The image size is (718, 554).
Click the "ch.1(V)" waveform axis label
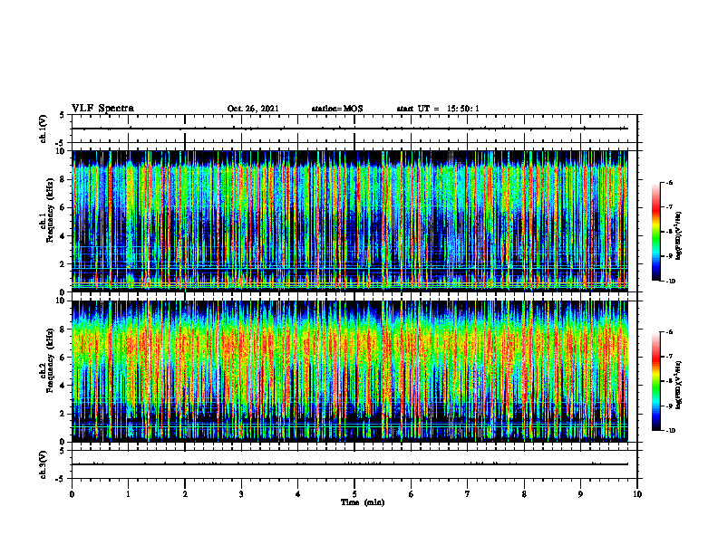point(43,129)
